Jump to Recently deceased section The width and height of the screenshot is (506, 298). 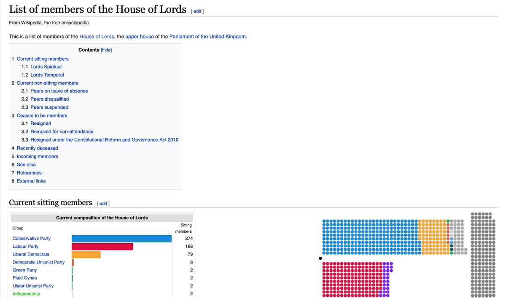37,148
